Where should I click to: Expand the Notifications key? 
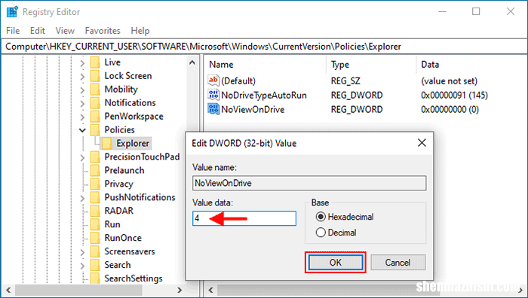(82, 103)
